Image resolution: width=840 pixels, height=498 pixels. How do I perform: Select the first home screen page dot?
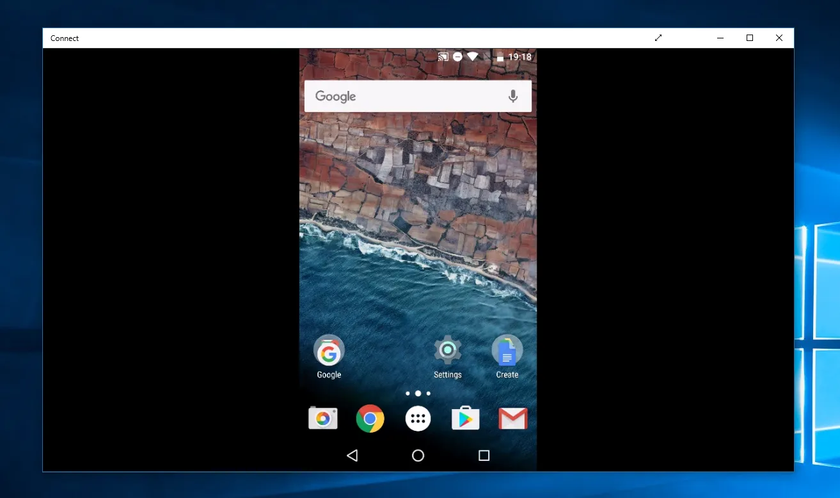(408, 393)
